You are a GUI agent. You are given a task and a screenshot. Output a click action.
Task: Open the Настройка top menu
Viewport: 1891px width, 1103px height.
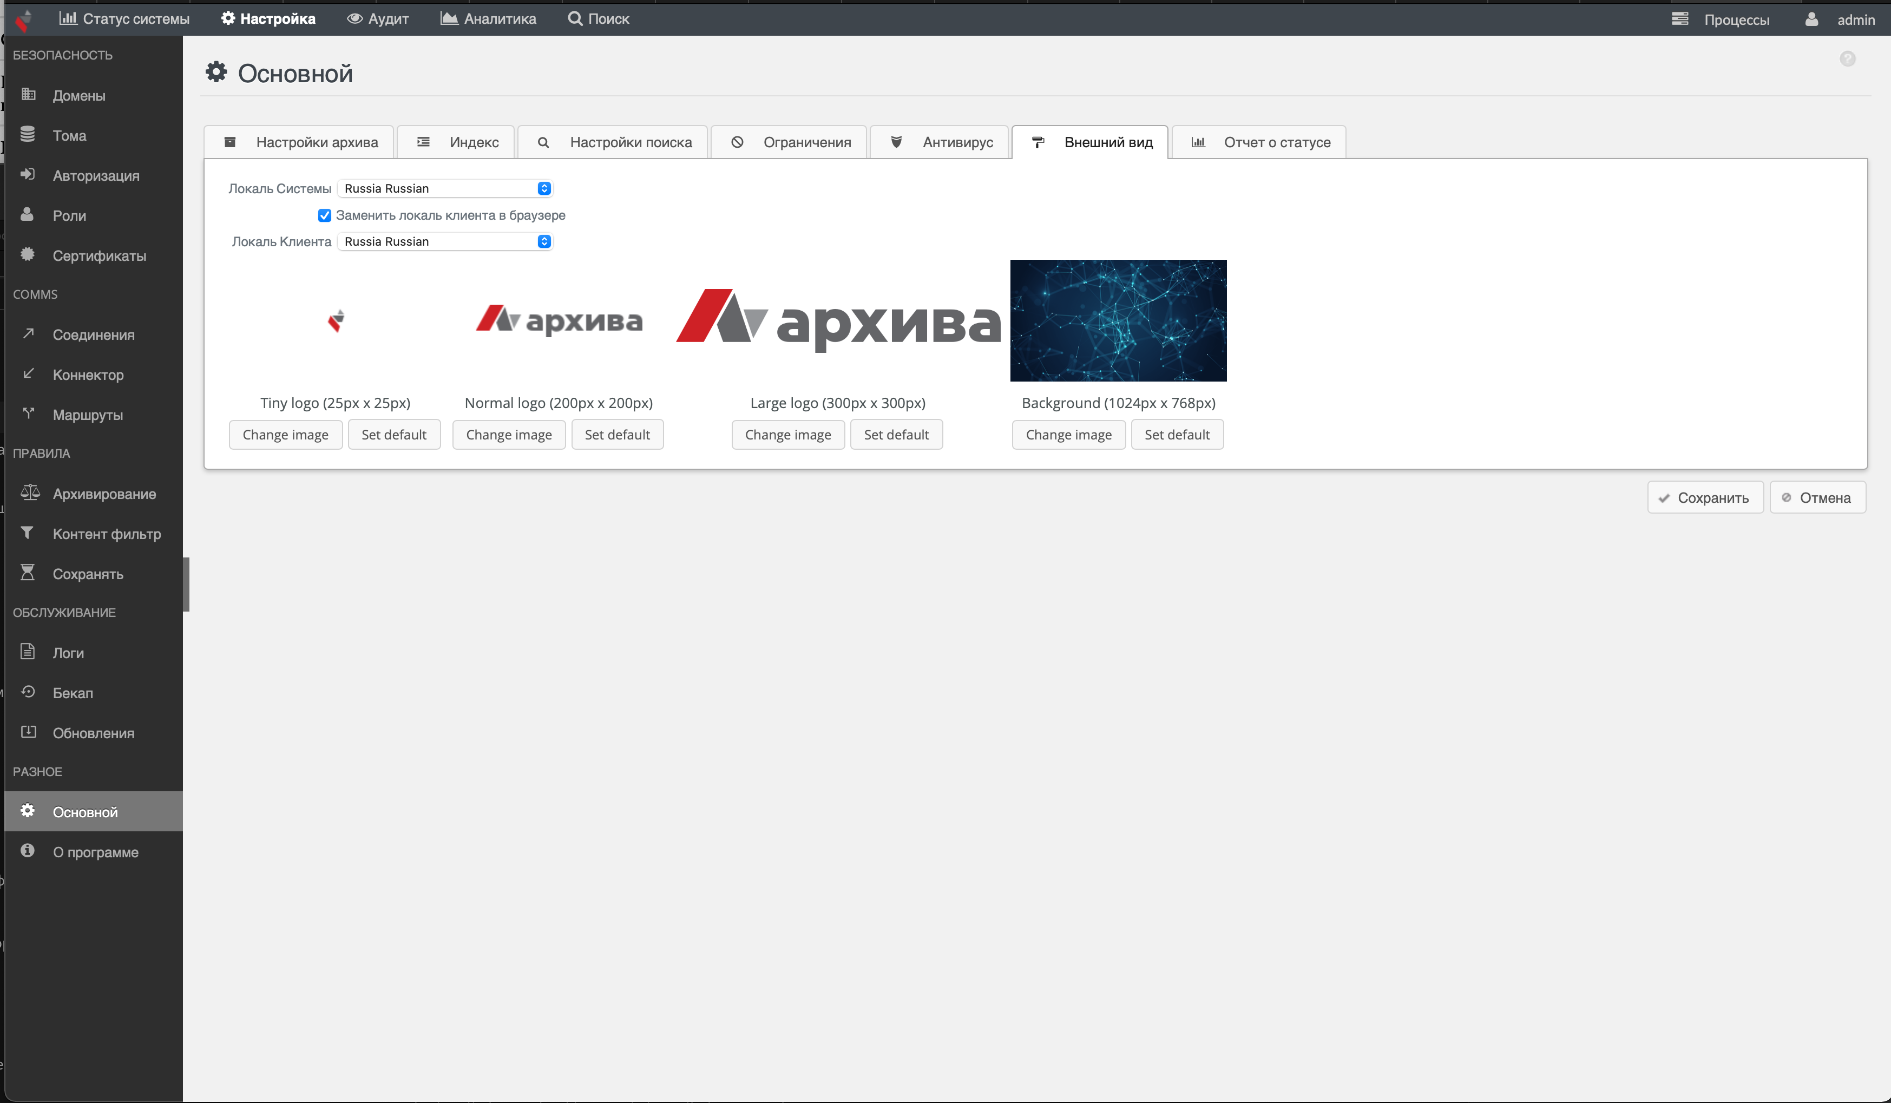(268, 19)
